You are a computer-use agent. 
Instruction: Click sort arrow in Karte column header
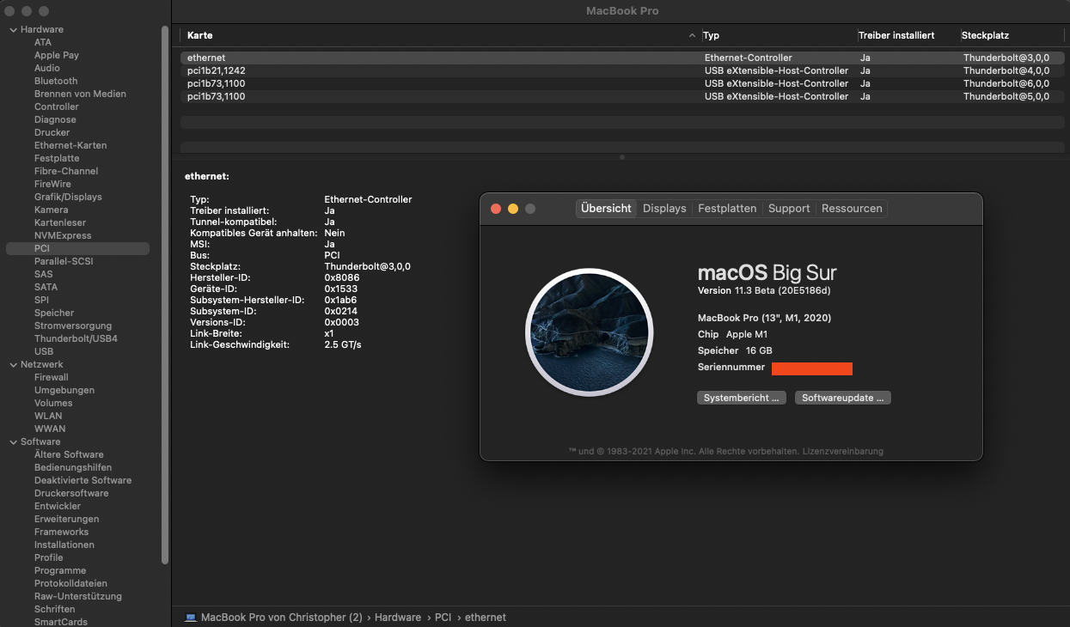click(x=693, y=35)
